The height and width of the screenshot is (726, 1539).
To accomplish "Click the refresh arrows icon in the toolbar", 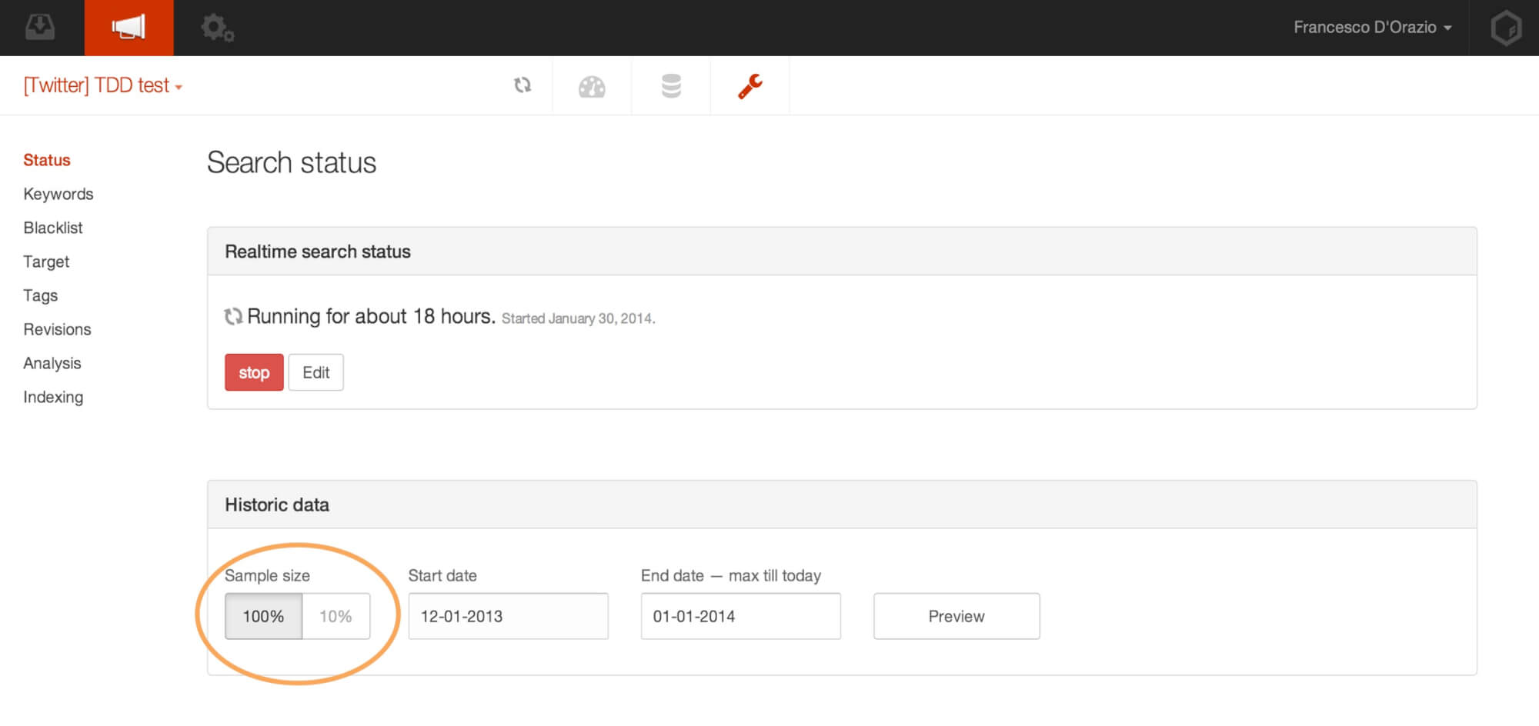I will (522, 85).
